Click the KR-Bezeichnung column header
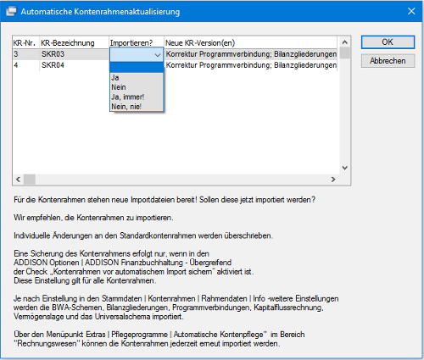424x360 pixels. [x=74, y=42]
